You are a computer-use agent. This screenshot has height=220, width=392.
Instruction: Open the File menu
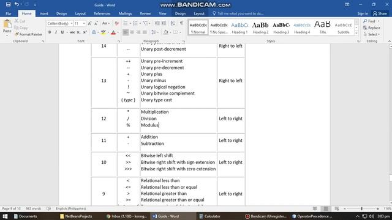[x=8, y=13]
